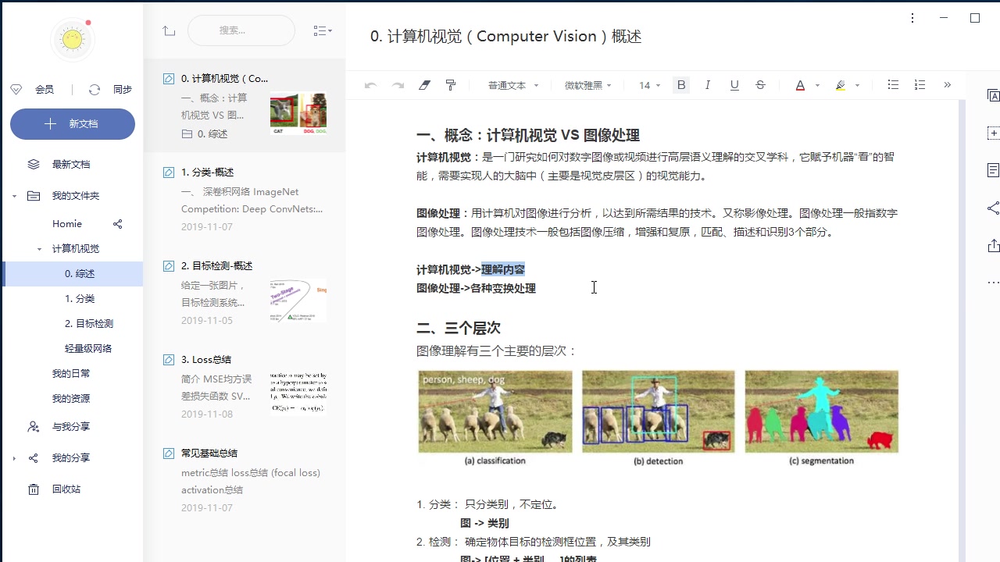
Task: Insert a bulleted list
Action: pyautogui.click(x=893, y=85)
